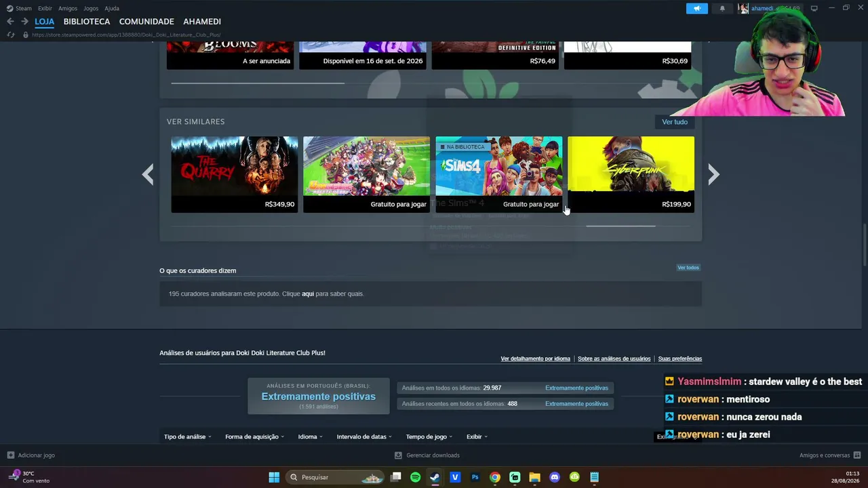868x488 pixels.
Task: Go back with the navigation back arrow
Action: point(10,22)
